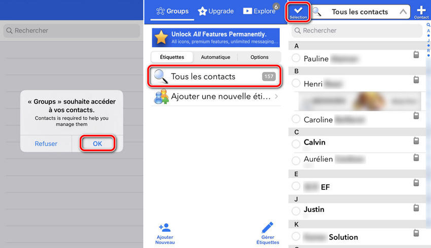431x248 pixels.
Task: Open the Tous les contacts dropdown header
Action: (361, 12)
